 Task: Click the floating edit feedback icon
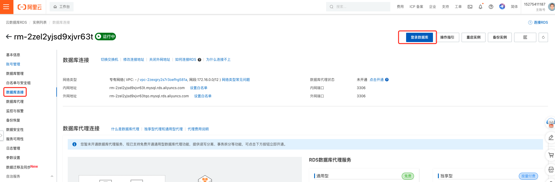tap(551, 138)
